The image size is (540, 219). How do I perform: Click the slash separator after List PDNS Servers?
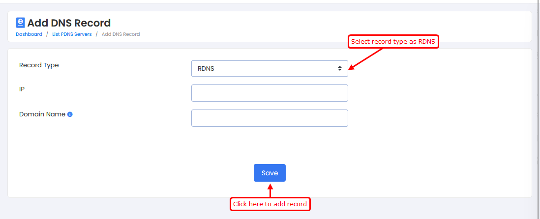pos(97,34)
